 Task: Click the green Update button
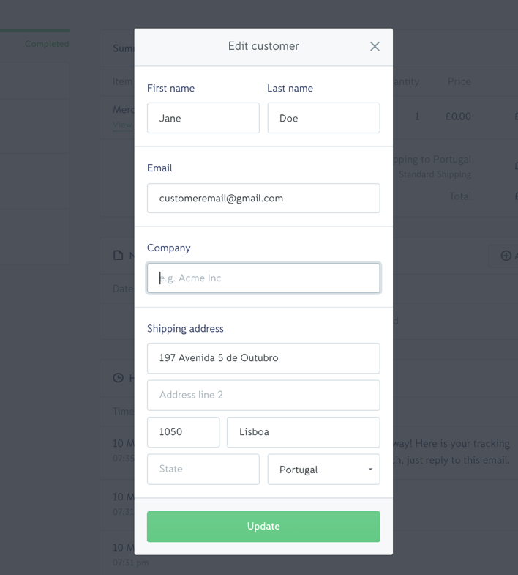tap(263, 526)
